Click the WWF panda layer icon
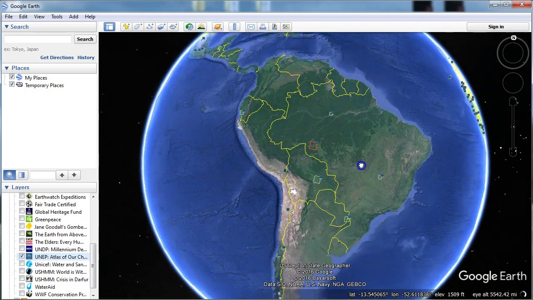Image resolution: width=533 pixels, height=300 pixels. (x=29, y=295)
